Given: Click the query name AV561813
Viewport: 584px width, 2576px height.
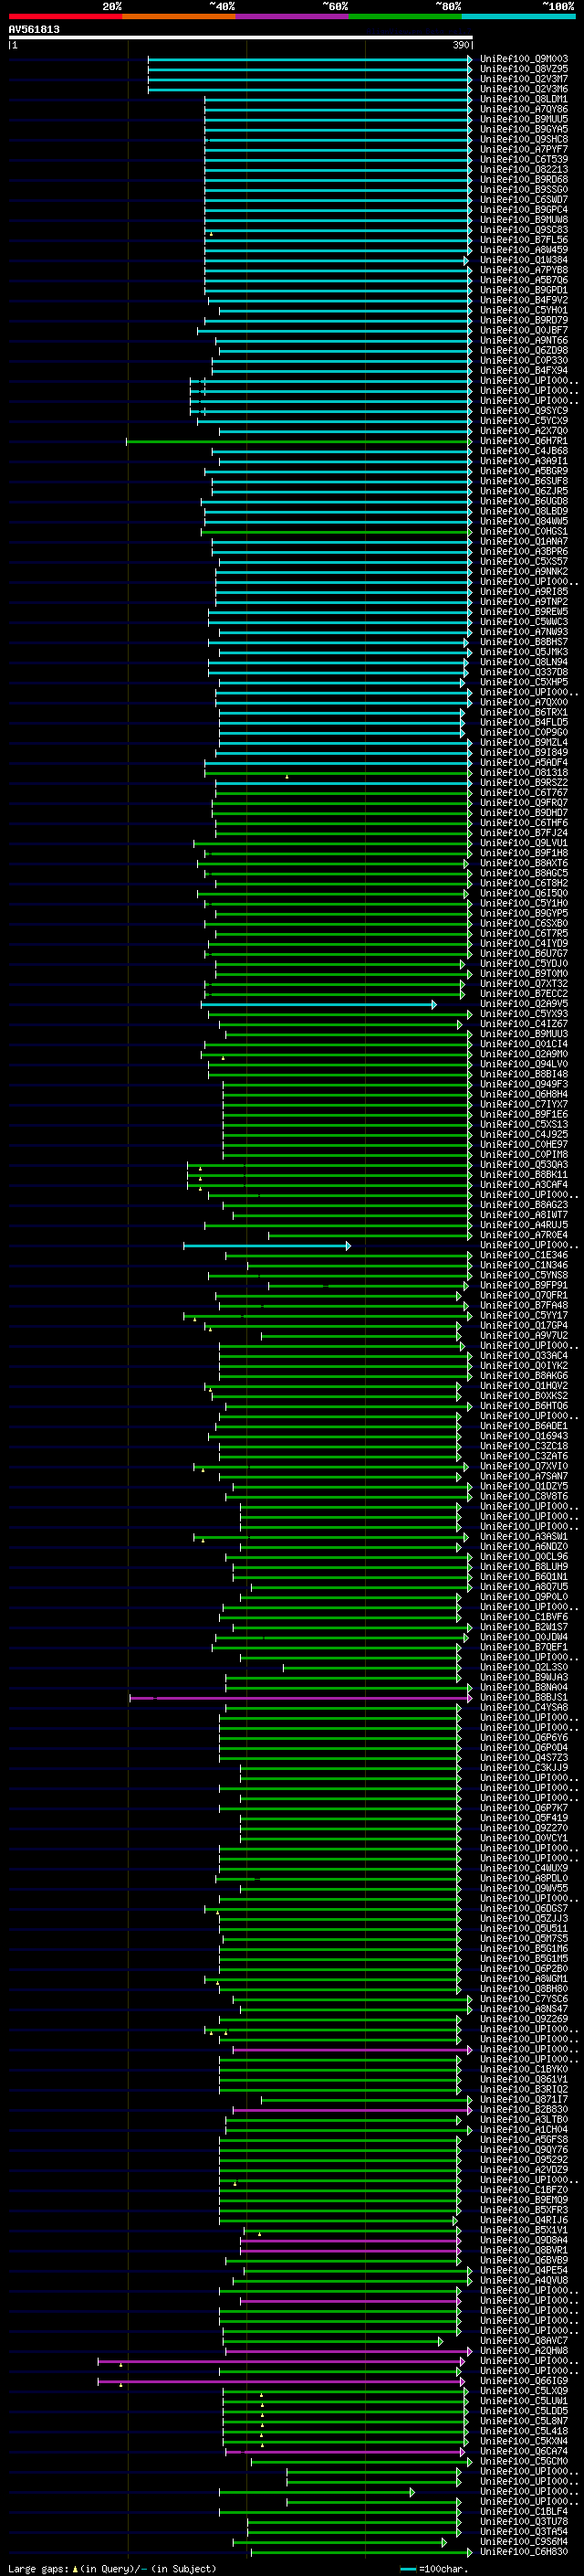Looking at the screenshot, I should pos(34,29).
